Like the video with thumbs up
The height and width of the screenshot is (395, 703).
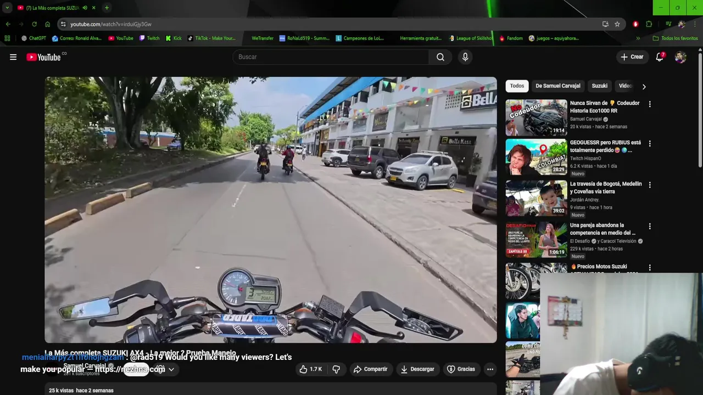point(310,369)
